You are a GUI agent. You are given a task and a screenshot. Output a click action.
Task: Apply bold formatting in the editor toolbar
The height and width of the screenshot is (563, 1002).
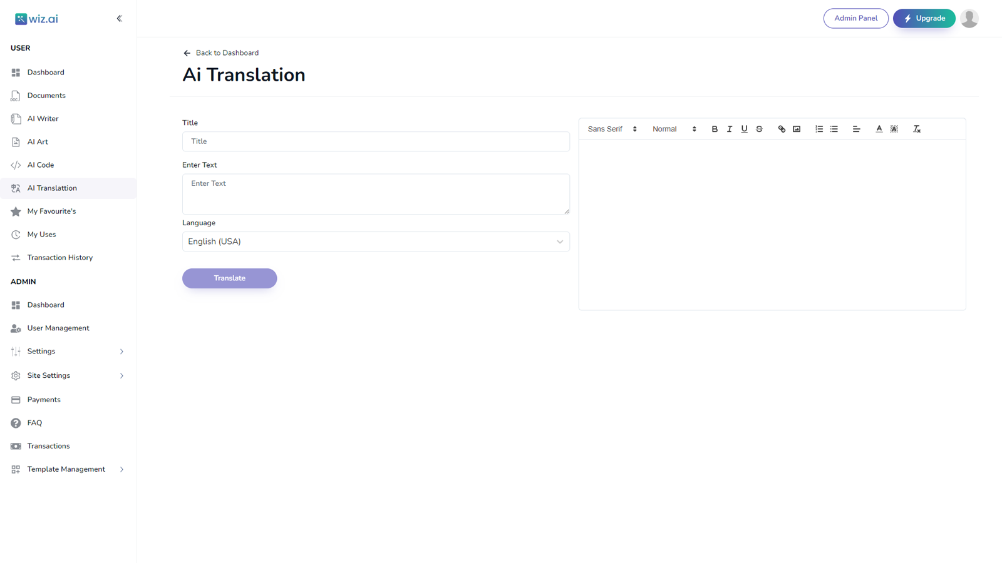coord(715,129)
